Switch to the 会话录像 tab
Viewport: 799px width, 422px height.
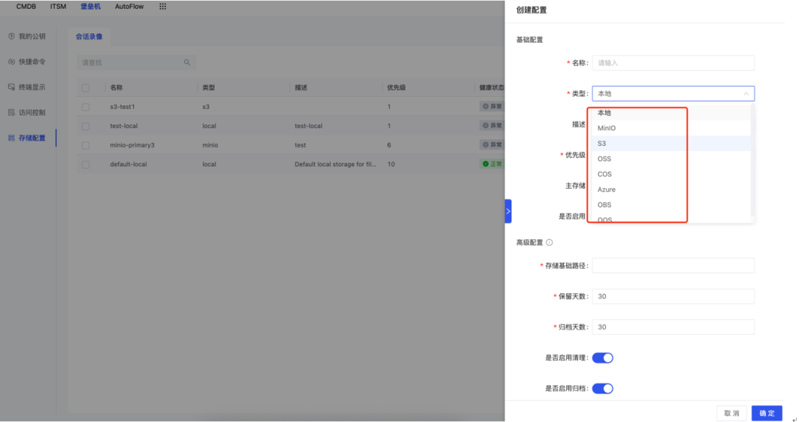90,37
